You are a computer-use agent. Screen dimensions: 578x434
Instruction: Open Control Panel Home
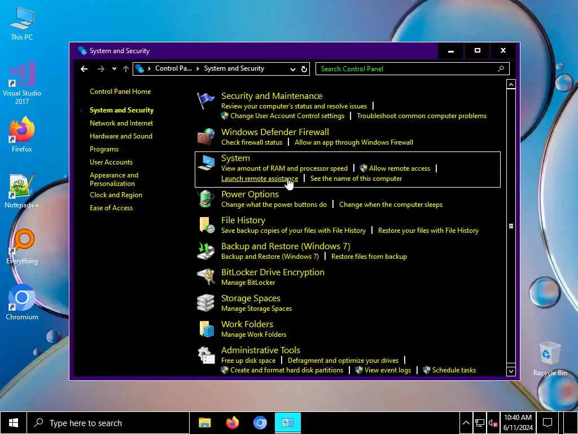click(x=120, y=92)
